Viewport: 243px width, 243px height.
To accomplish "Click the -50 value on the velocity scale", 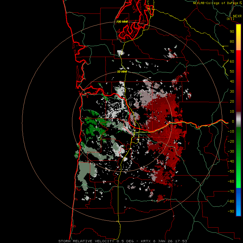I will tap(231, 171).
